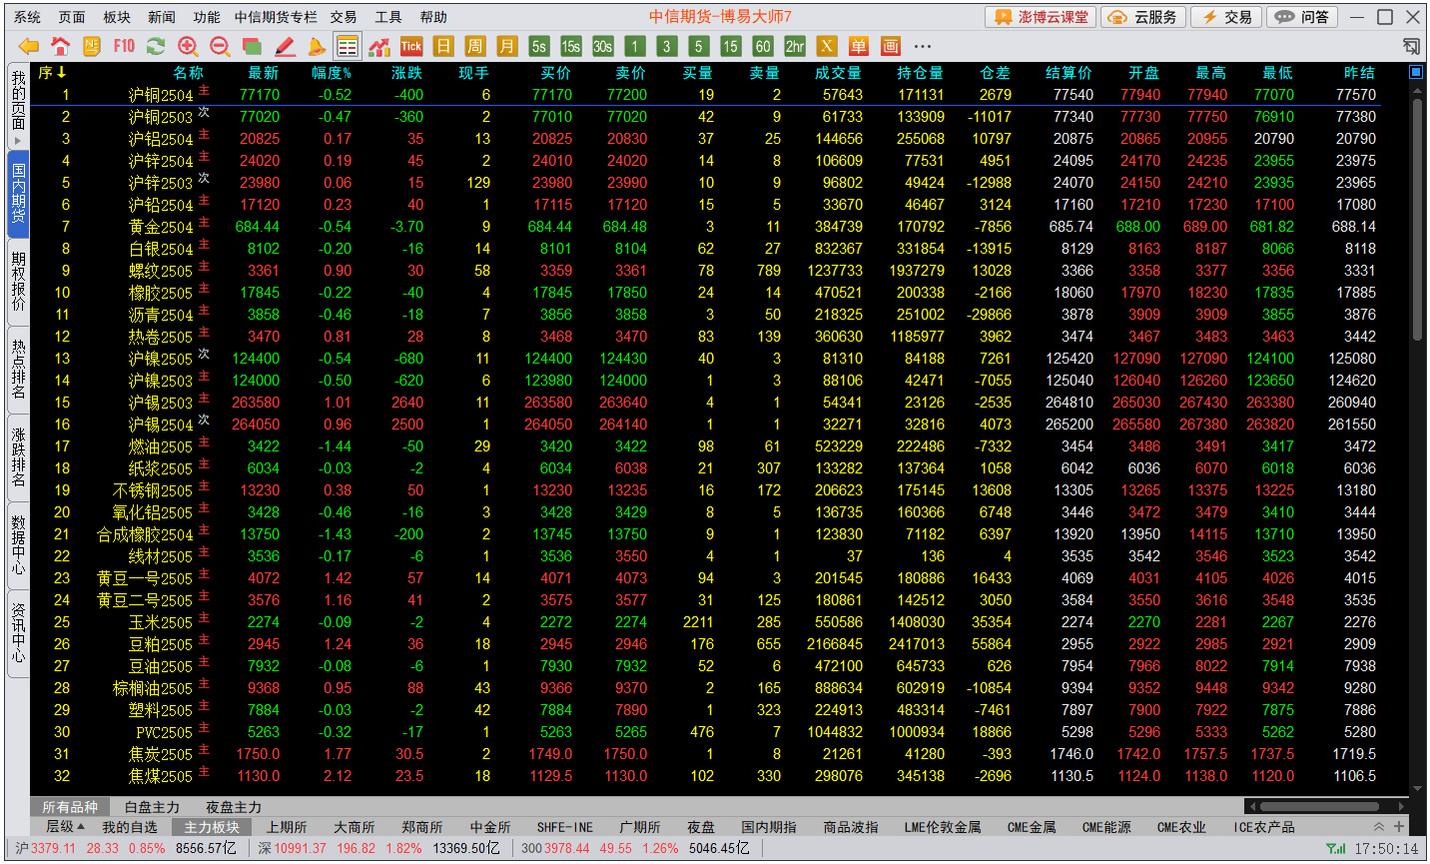
Task: Open the 页面 menu
Action: tap(72, 17)
